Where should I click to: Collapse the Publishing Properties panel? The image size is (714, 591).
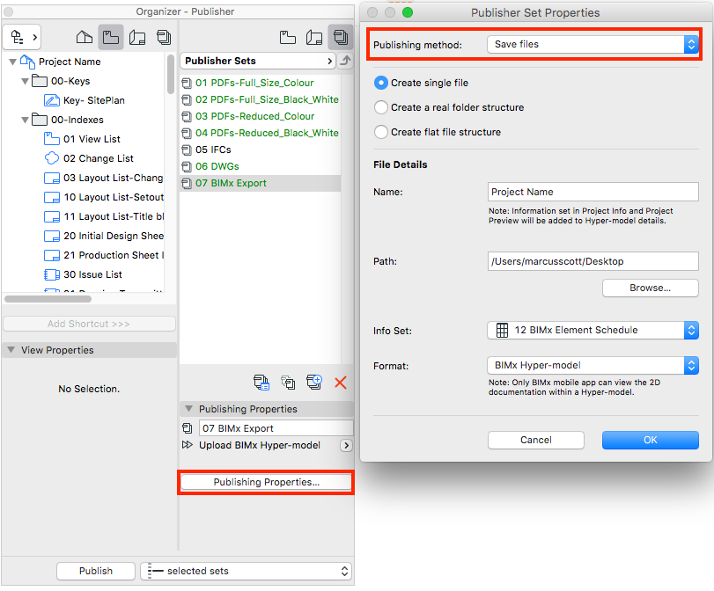(x=189, y=409)
